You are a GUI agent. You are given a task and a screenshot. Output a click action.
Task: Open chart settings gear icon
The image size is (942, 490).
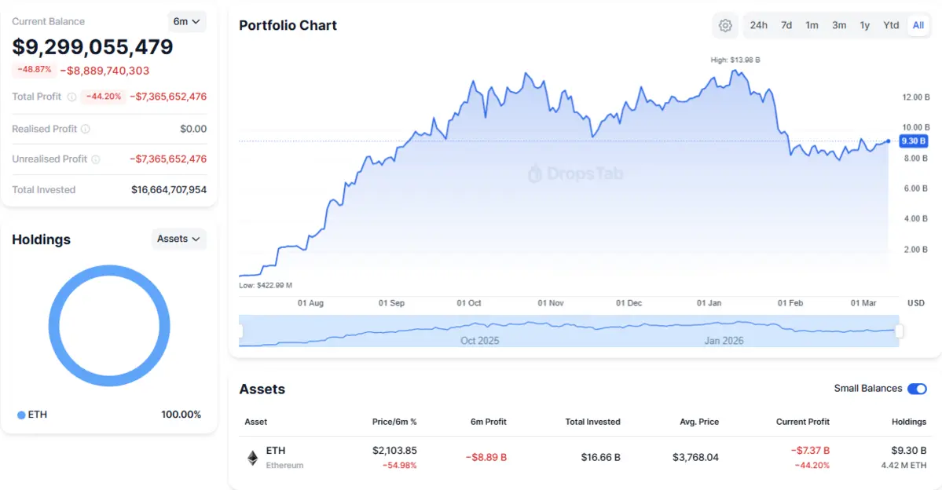click(725, 25)
